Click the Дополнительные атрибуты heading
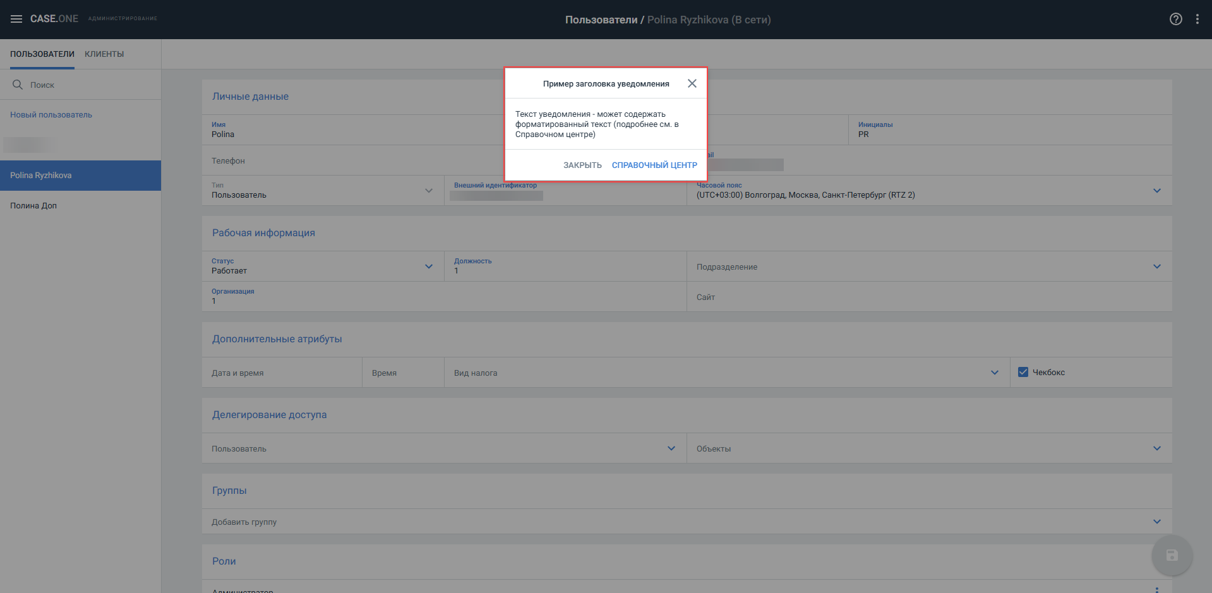Viewport: 1212px width, 593px height. 277,339
